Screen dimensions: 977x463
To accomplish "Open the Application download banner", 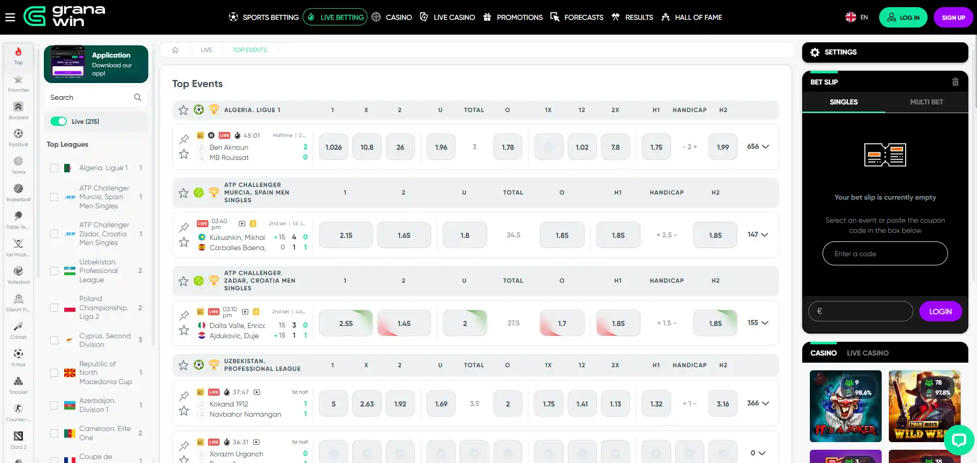I will click(96, 64).
